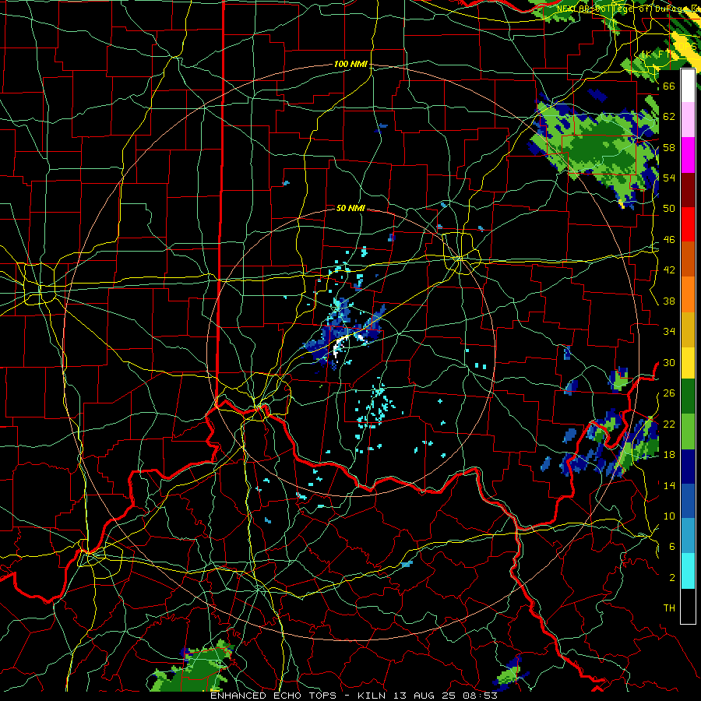This screenshot has width=701, height=701.
Task: Click the dark green legend swatch
Action: pos(688,396)
